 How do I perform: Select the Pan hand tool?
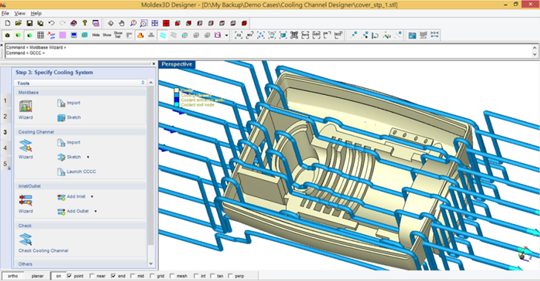[122, 23]
